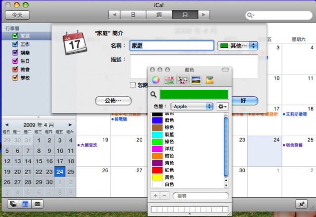Image resolution: width=316 pixels, height=217 pixels.
Task: Click the add color plus button
Action: [x=156, y=196]
